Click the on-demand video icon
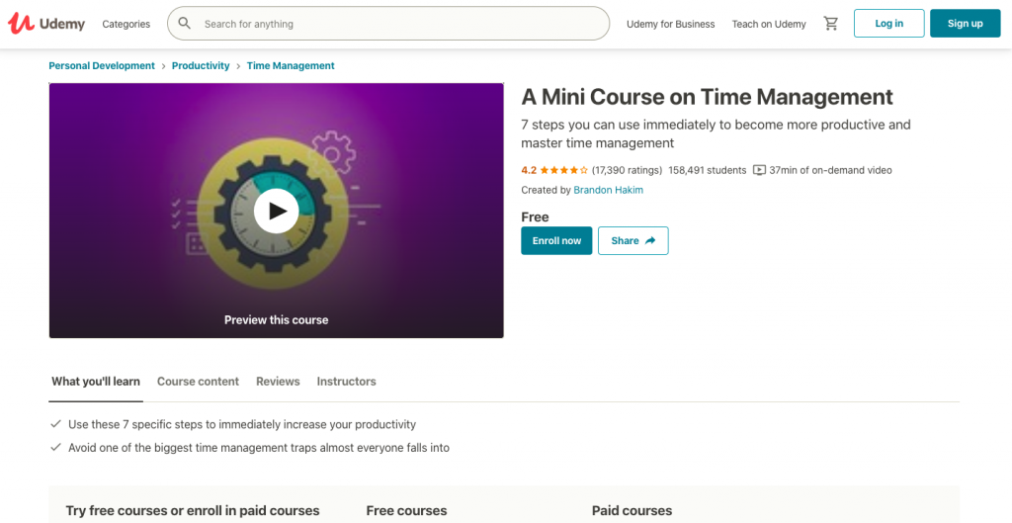1012x523 pixels. point(760,170)
